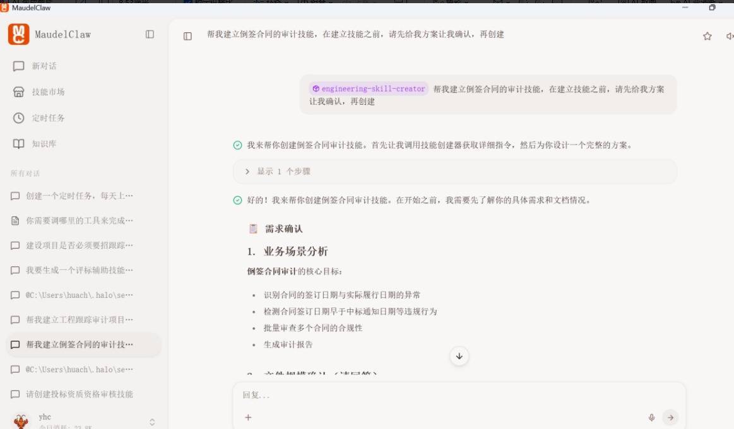
Task: Toggle sidebar icon beside conversation title
Action: click(187, 37)
